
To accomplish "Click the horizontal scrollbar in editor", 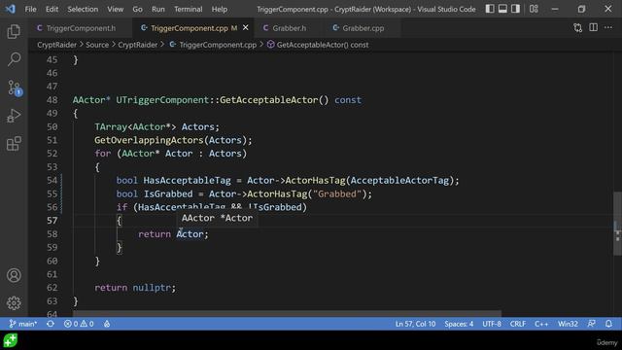I will [287, 313].
